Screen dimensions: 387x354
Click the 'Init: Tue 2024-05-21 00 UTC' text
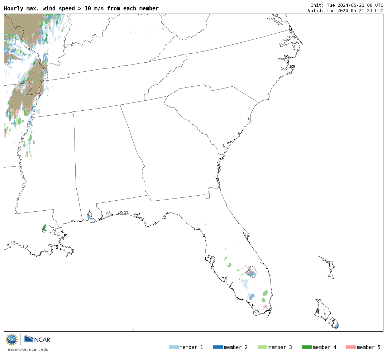tap(347, 5)
